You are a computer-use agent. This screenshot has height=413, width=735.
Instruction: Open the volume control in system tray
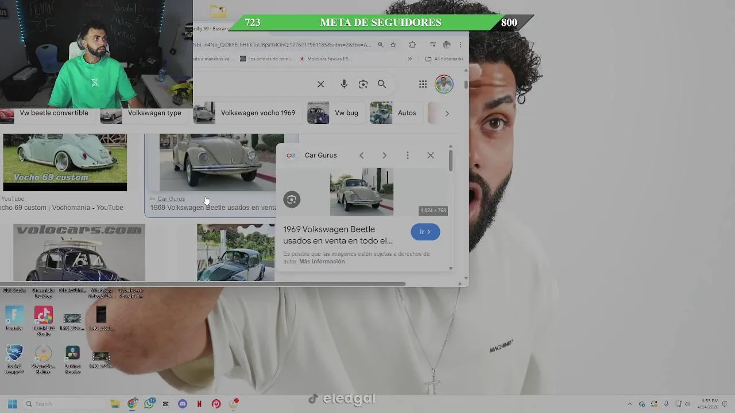tap(687, 404)
